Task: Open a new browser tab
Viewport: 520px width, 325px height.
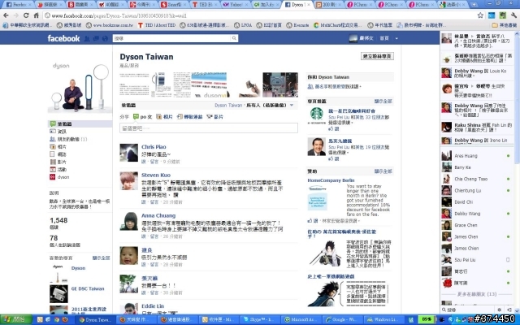Action: [474, 5]
